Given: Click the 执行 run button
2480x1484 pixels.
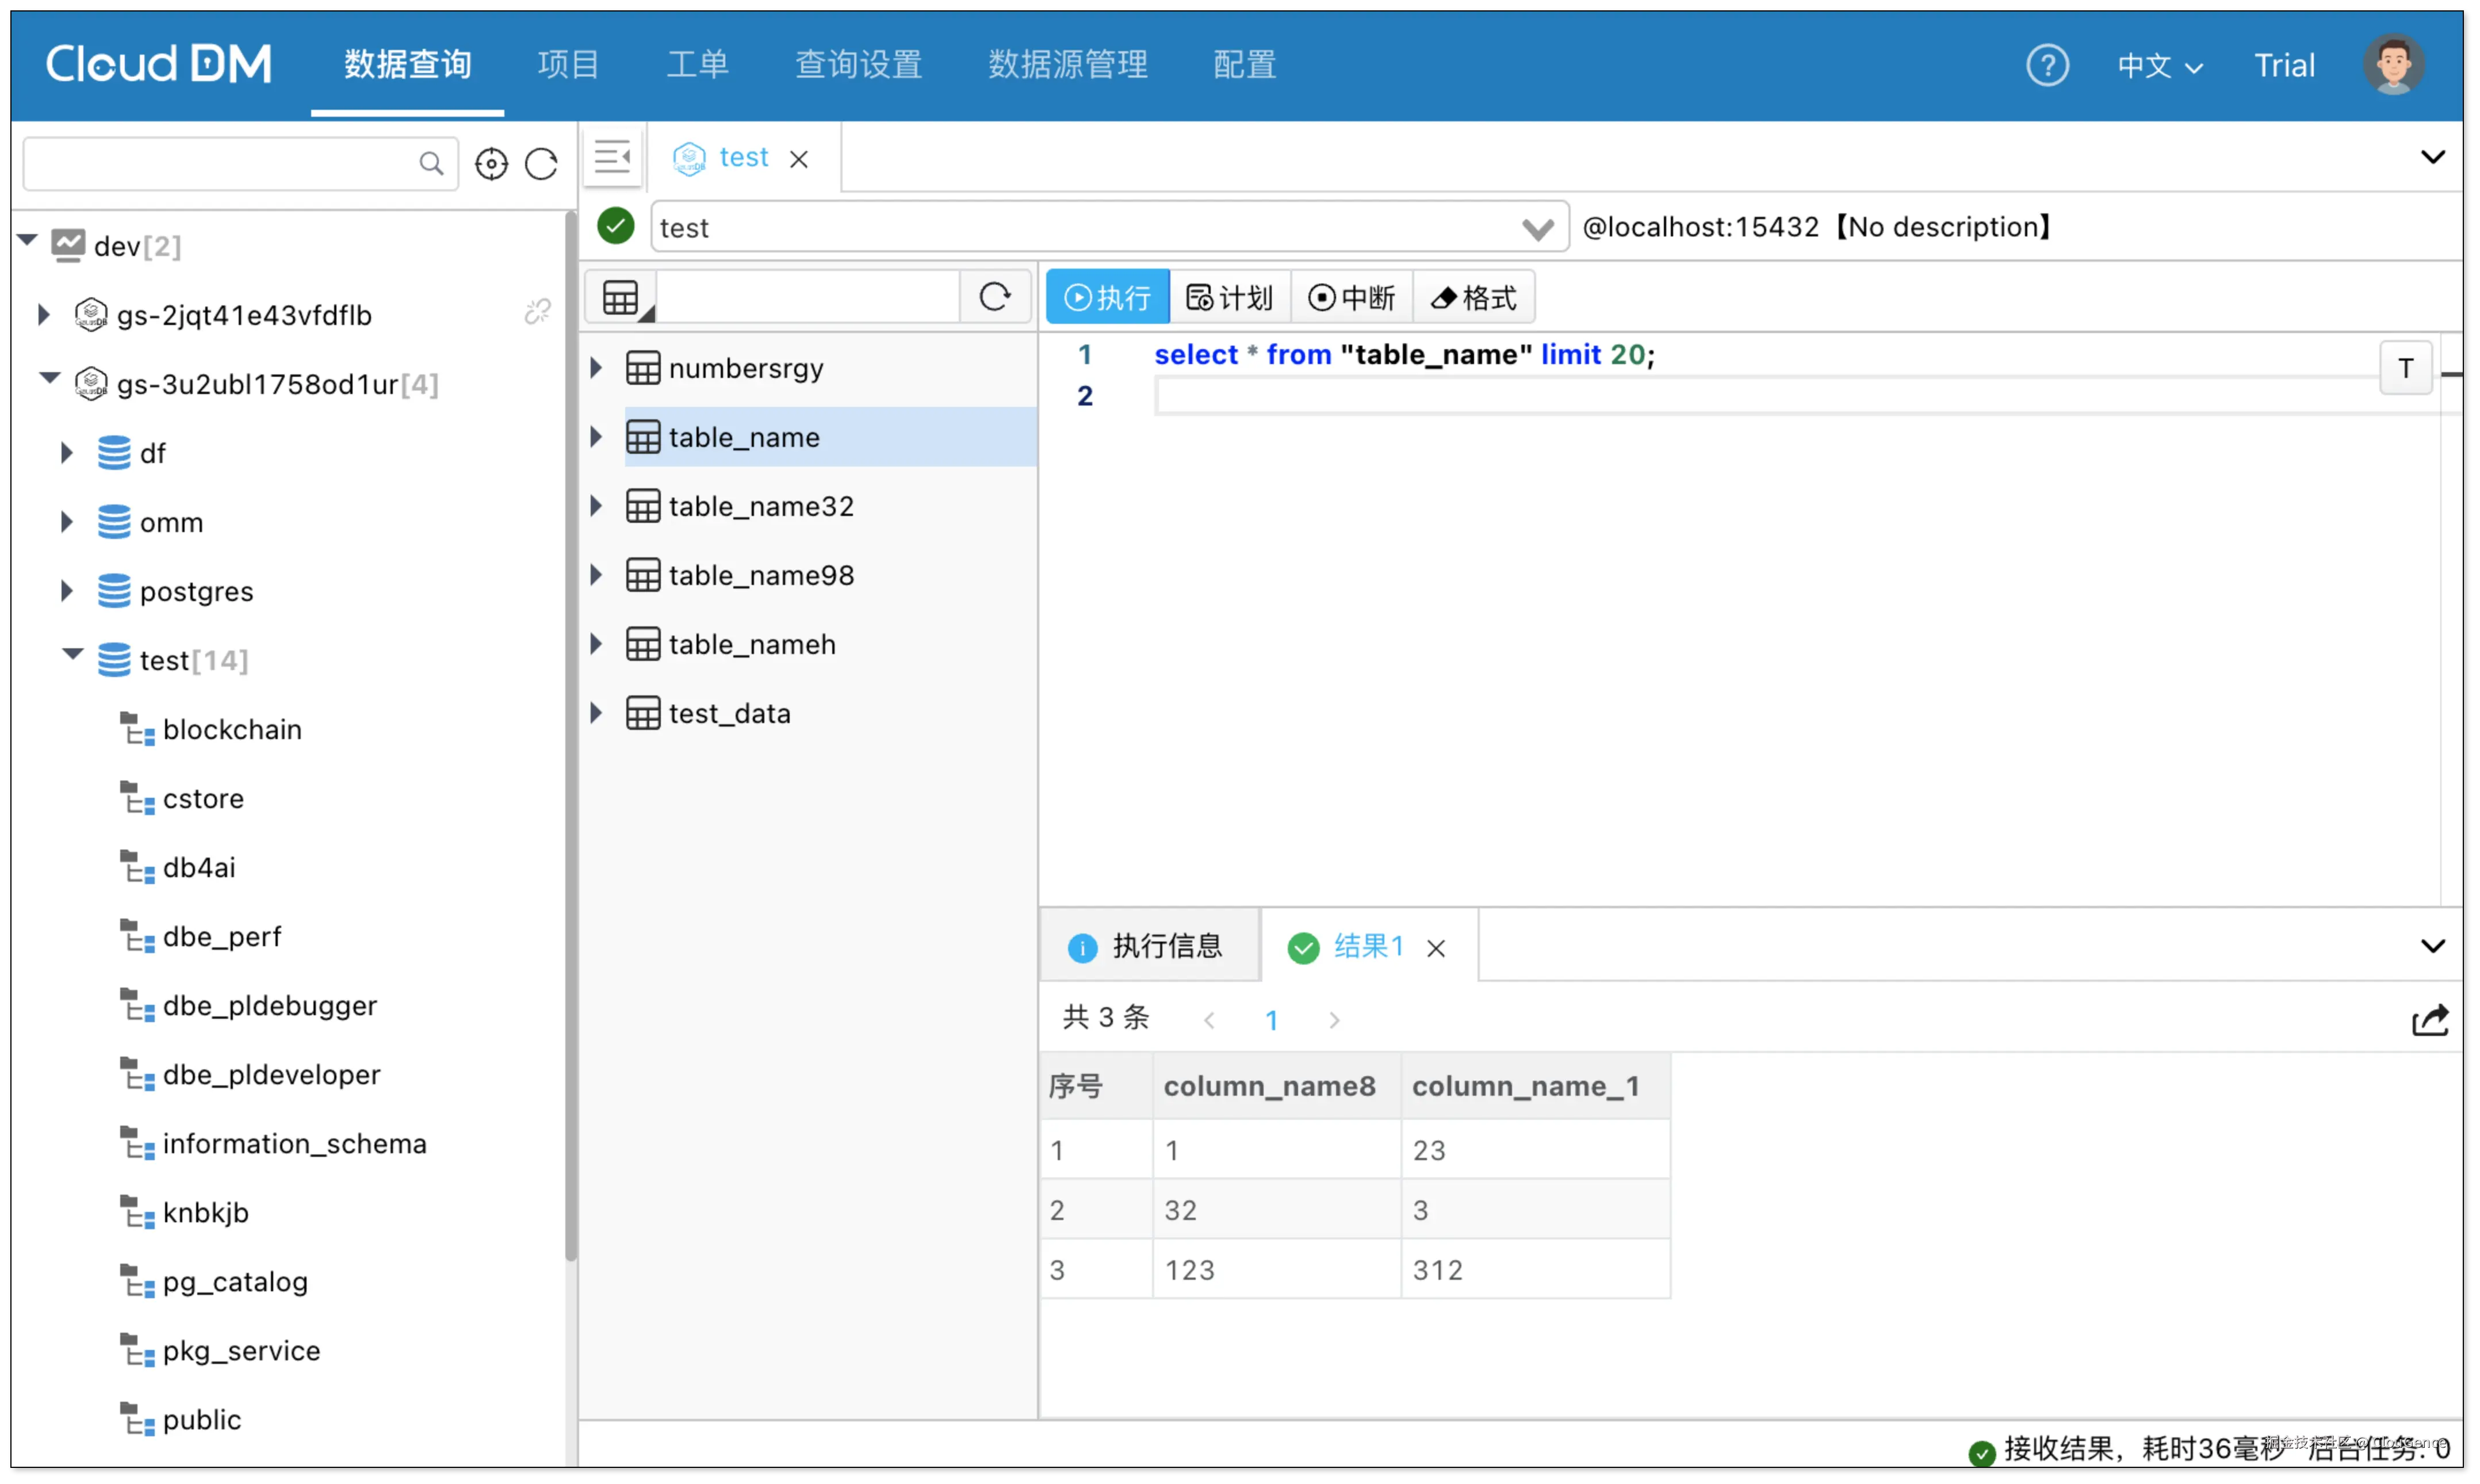Looking at the screenshot, I should (1108, 297).
